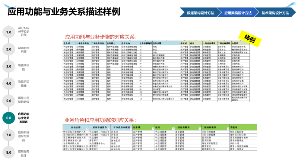Select the 需求计划变更编制 function cell
Viewport: 298px width, 167px height.
point(243,146)
